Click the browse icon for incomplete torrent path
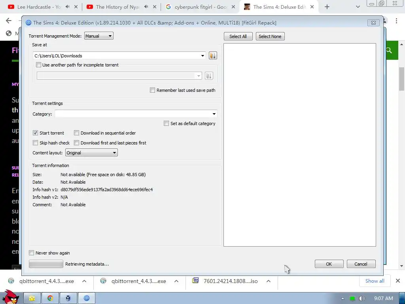The width and height of the screenshot is (405, 304). [209, 76]
